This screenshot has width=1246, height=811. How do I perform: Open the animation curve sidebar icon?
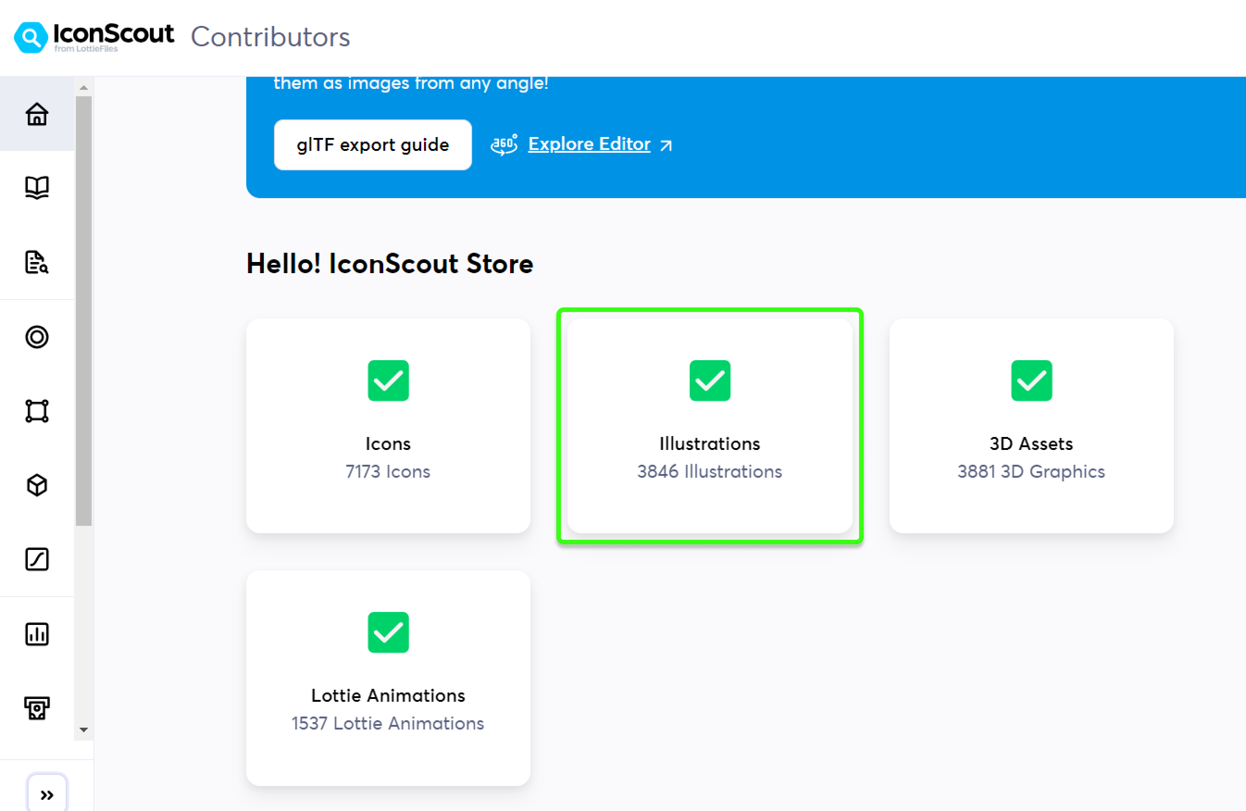pyautogui.click(x=37, y=559)
